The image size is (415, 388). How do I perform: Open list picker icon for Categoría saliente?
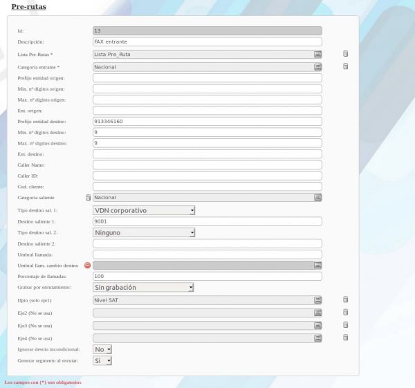click(317, 197)
